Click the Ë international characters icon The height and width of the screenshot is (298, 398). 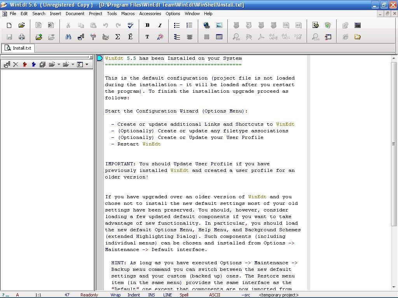[130, 37]
